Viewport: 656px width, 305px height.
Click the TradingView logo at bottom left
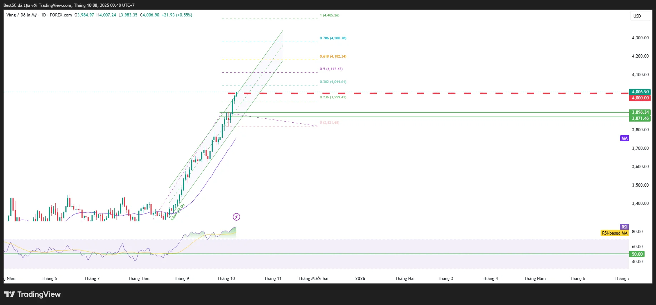click(33, 294)
